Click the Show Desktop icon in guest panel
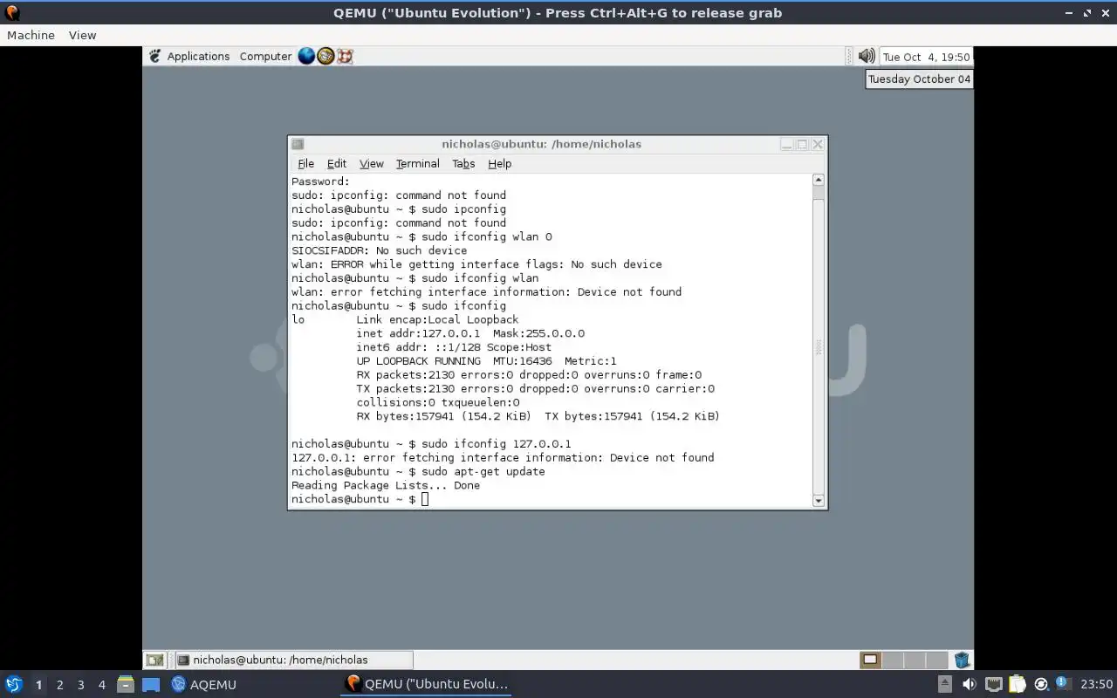Image resolution: width=1117 pixels, height=698 pixels. pyautogui.click(x=154, y=660)
